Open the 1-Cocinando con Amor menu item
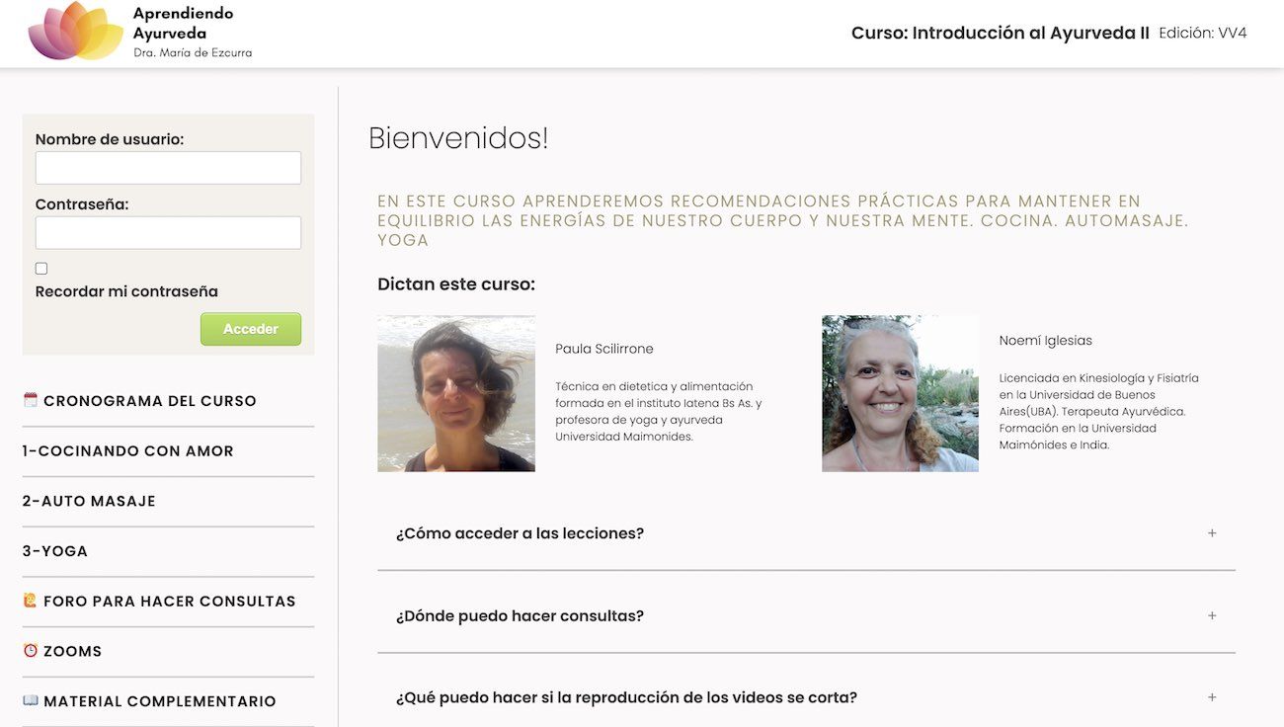 [x=128, y=450]
